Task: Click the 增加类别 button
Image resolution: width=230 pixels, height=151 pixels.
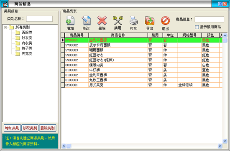Action: pyautogui.click(x=12, y=128)
